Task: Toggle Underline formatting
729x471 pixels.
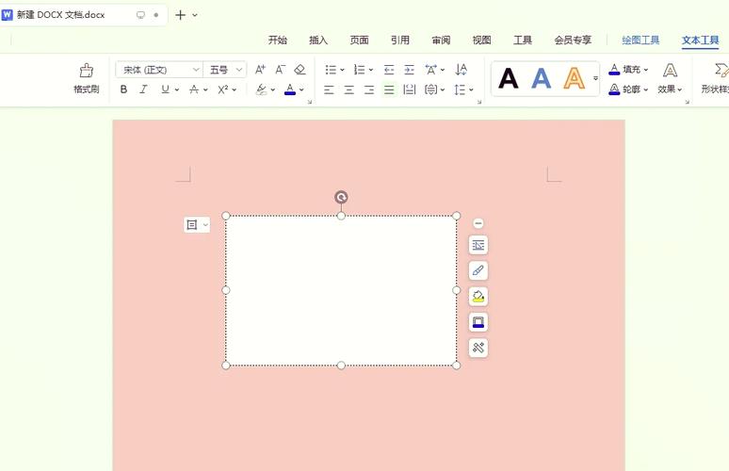Action: (165, 89)
